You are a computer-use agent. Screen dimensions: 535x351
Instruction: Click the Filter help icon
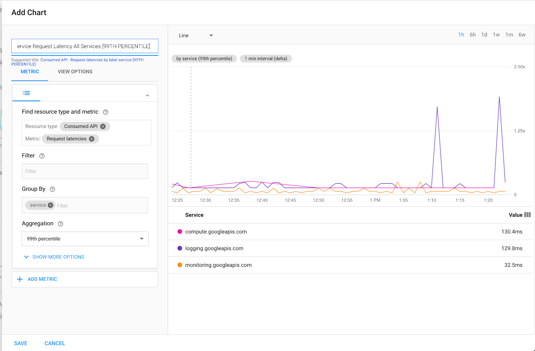click(41, 156)
